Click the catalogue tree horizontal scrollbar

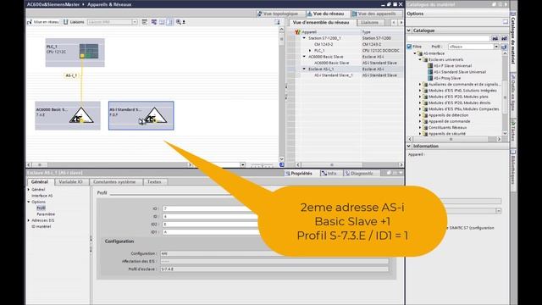(454, 139)
